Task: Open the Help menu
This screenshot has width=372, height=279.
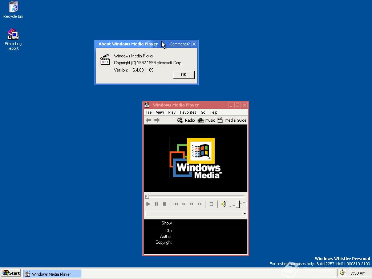Action: [213, 112]
